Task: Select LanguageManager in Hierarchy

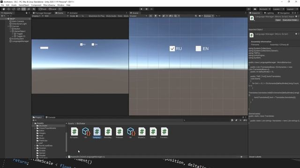Action: pyautogui.click(x=19, y=41)
